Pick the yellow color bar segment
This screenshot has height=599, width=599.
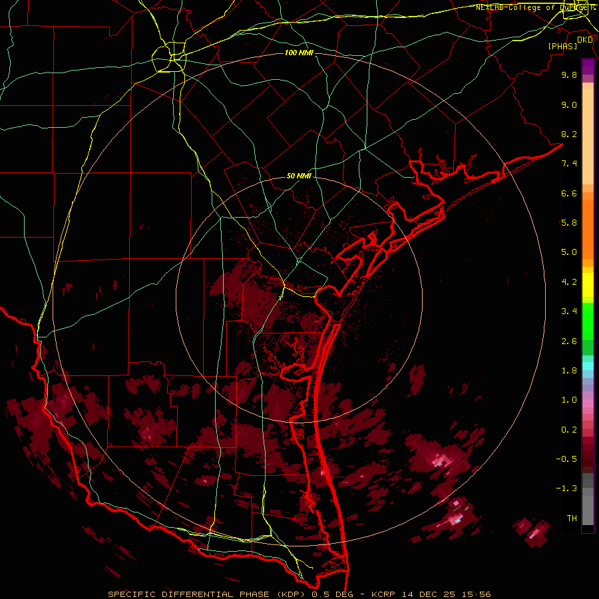coord(588,285)
